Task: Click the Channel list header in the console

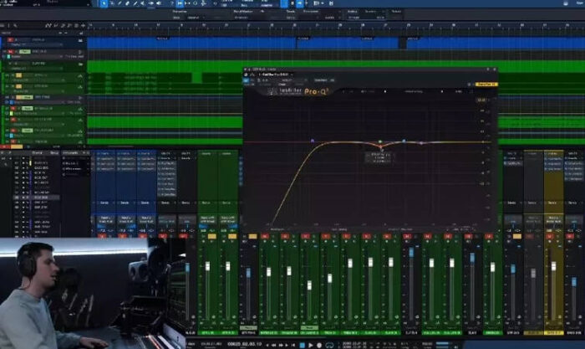Action: pos(37,154)
